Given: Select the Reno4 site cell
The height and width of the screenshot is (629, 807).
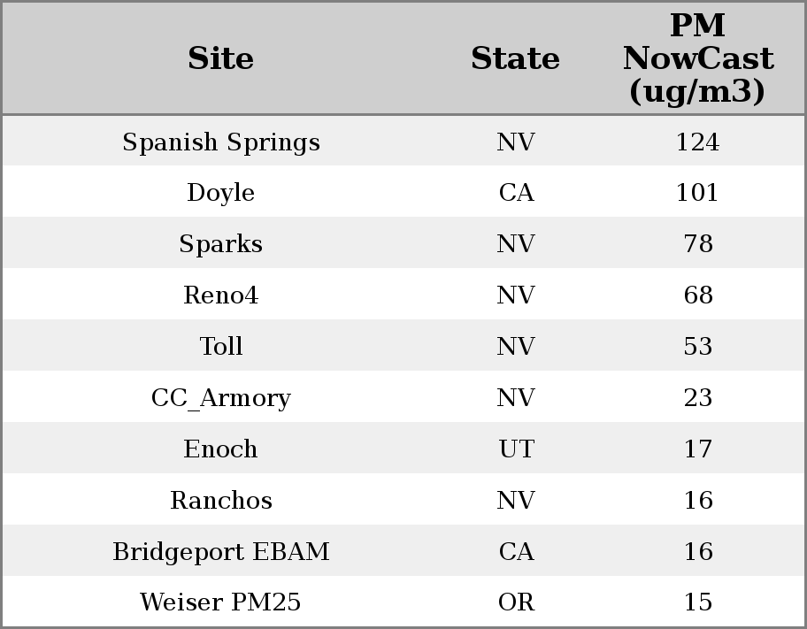Looking at the screenshot, I should [220, 295].
